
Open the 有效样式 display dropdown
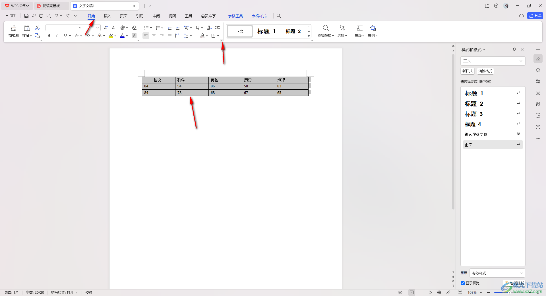[x=497, y=273]
